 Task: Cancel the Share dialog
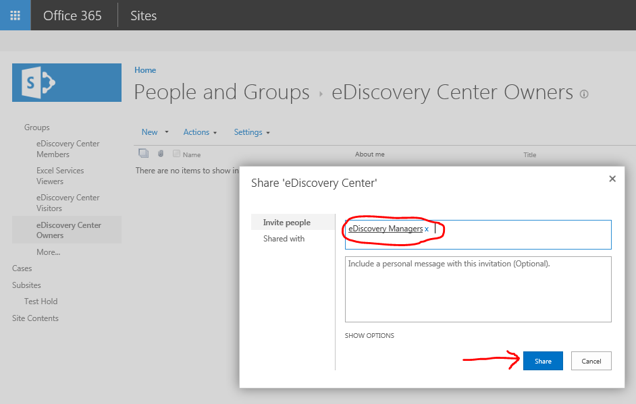(591, 361)
